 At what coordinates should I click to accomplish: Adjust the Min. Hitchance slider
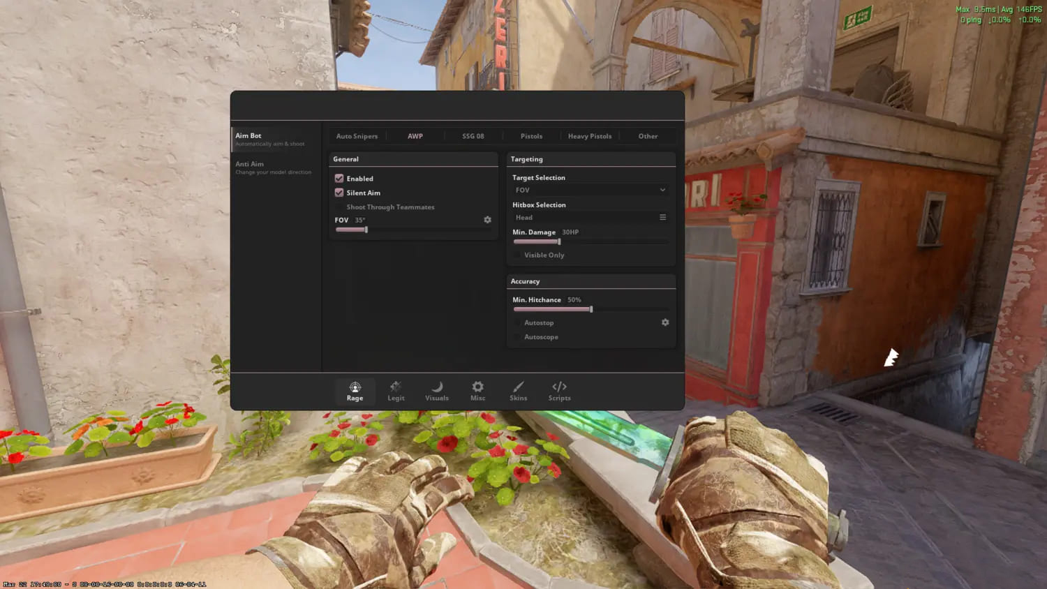591,309
